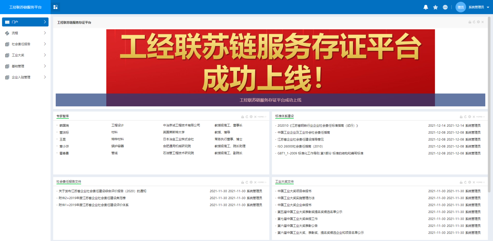The width and height of the screenshot is (493, 241).
Task: Toggle lock on the 工业大奖文件 panel
Action: coord(461,182)
